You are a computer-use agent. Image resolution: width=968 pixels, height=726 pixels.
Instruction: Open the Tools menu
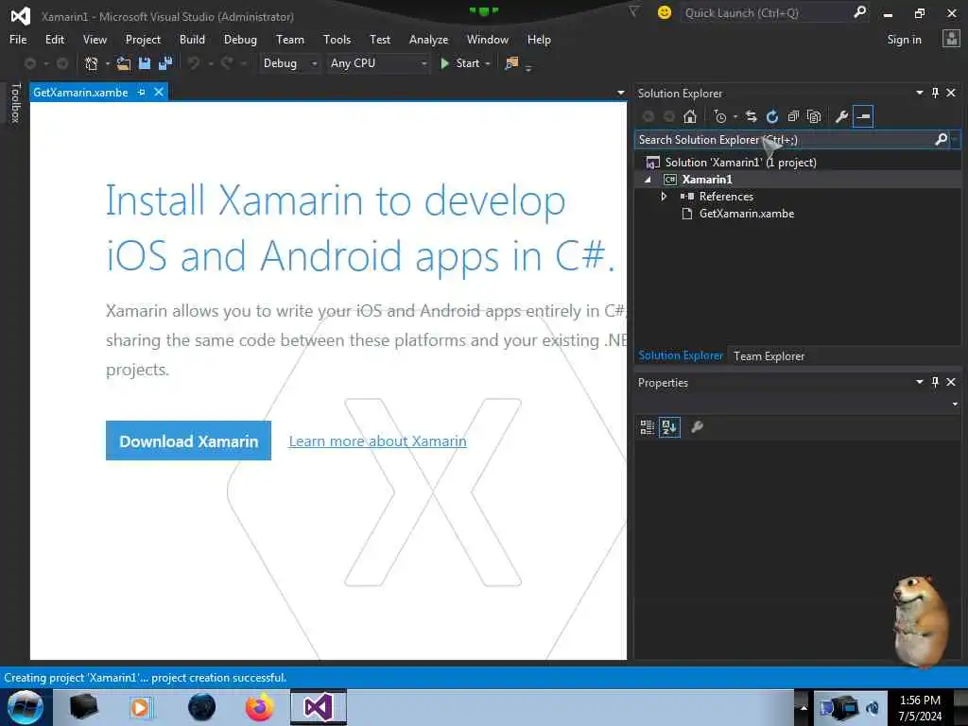pyautogui.click(x=337, y=40)
